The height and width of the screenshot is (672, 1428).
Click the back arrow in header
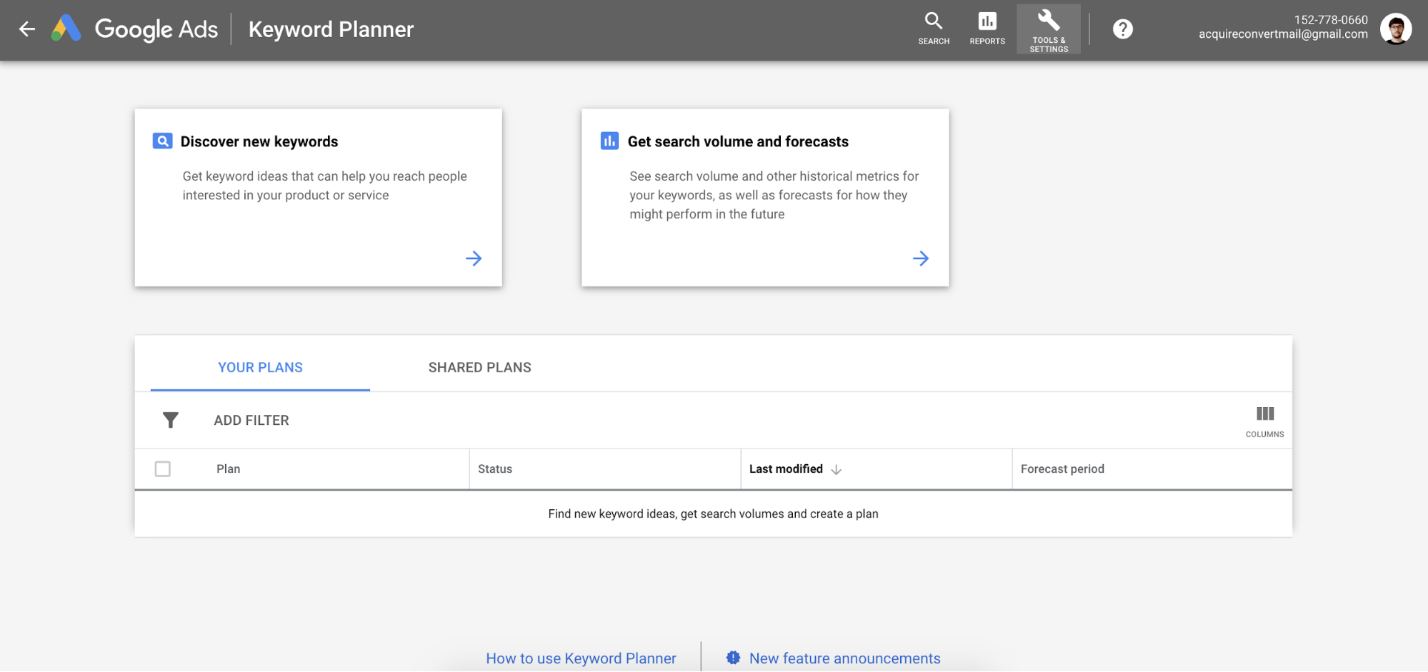tap(27, 29)
